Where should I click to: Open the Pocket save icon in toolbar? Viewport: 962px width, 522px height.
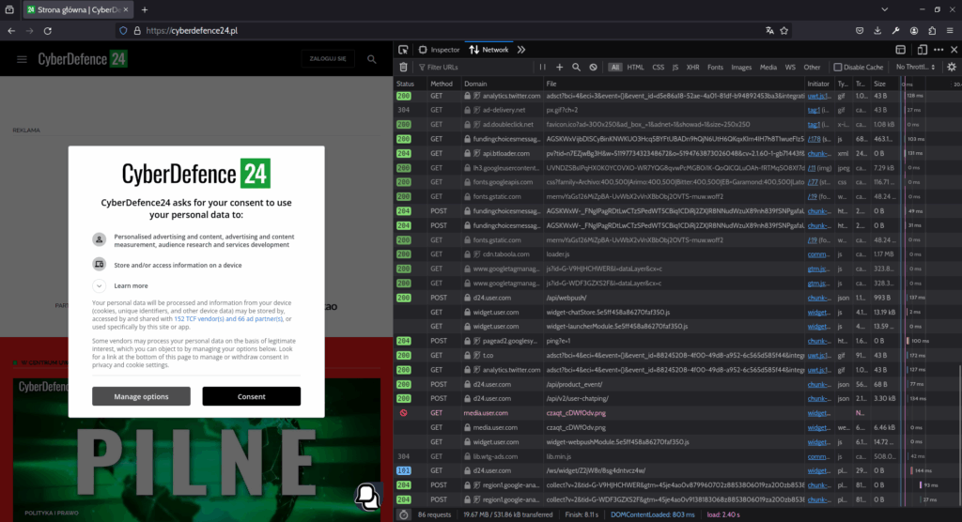[860, 31]
